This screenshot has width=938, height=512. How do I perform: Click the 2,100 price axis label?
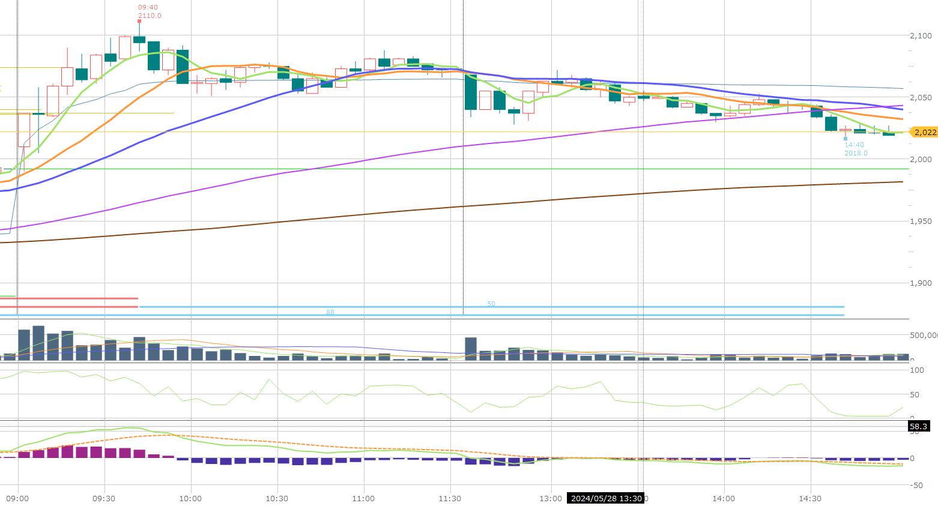tap(921, 35)
